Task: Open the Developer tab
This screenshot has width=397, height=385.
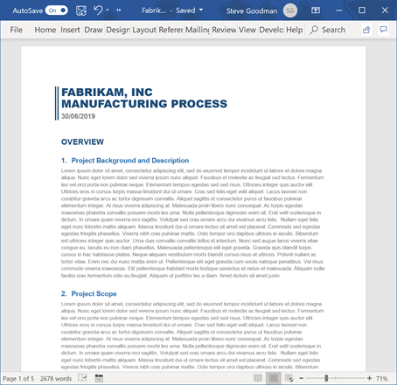Action: click(271, 30)
